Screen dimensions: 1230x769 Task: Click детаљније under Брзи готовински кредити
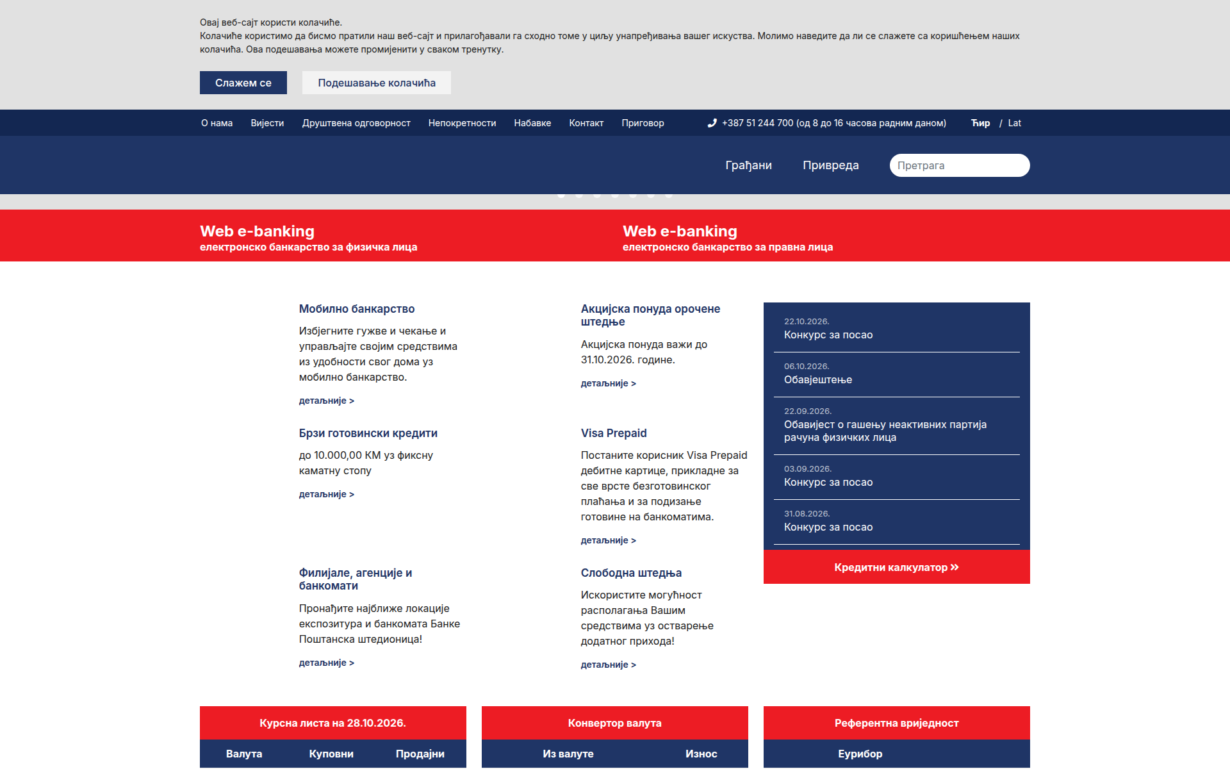(327, 494)
